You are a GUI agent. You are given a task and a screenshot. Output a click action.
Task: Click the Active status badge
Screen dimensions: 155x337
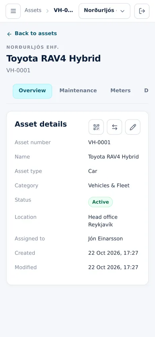(101, 202)
